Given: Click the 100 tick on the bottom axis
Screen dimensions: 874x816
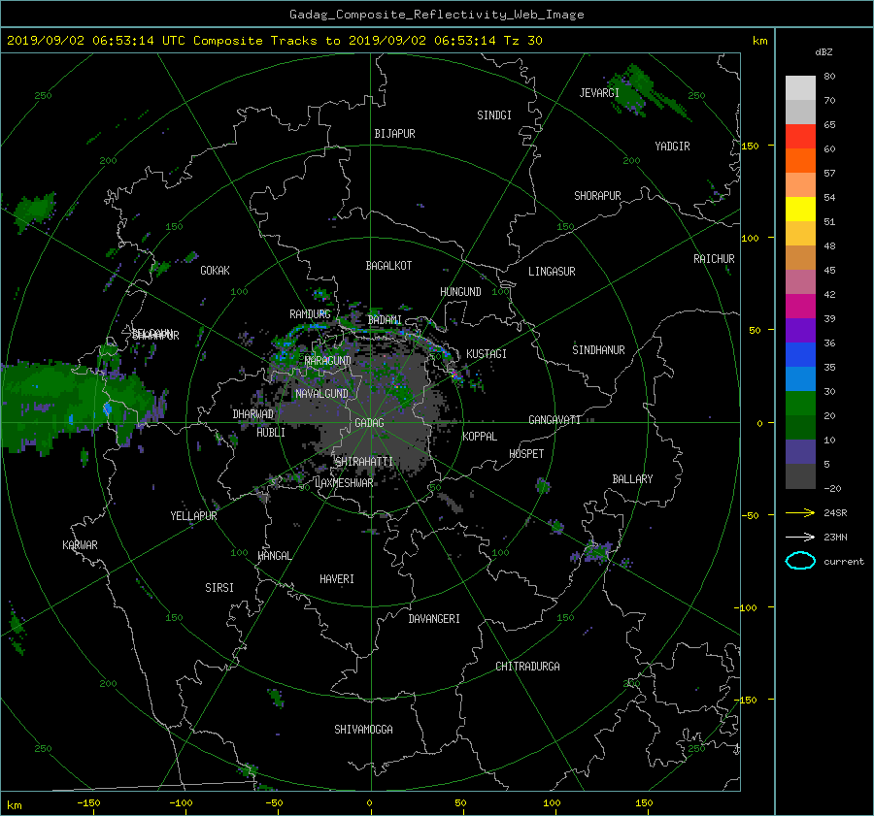Looking at the screenshot, I should [552, 803].
